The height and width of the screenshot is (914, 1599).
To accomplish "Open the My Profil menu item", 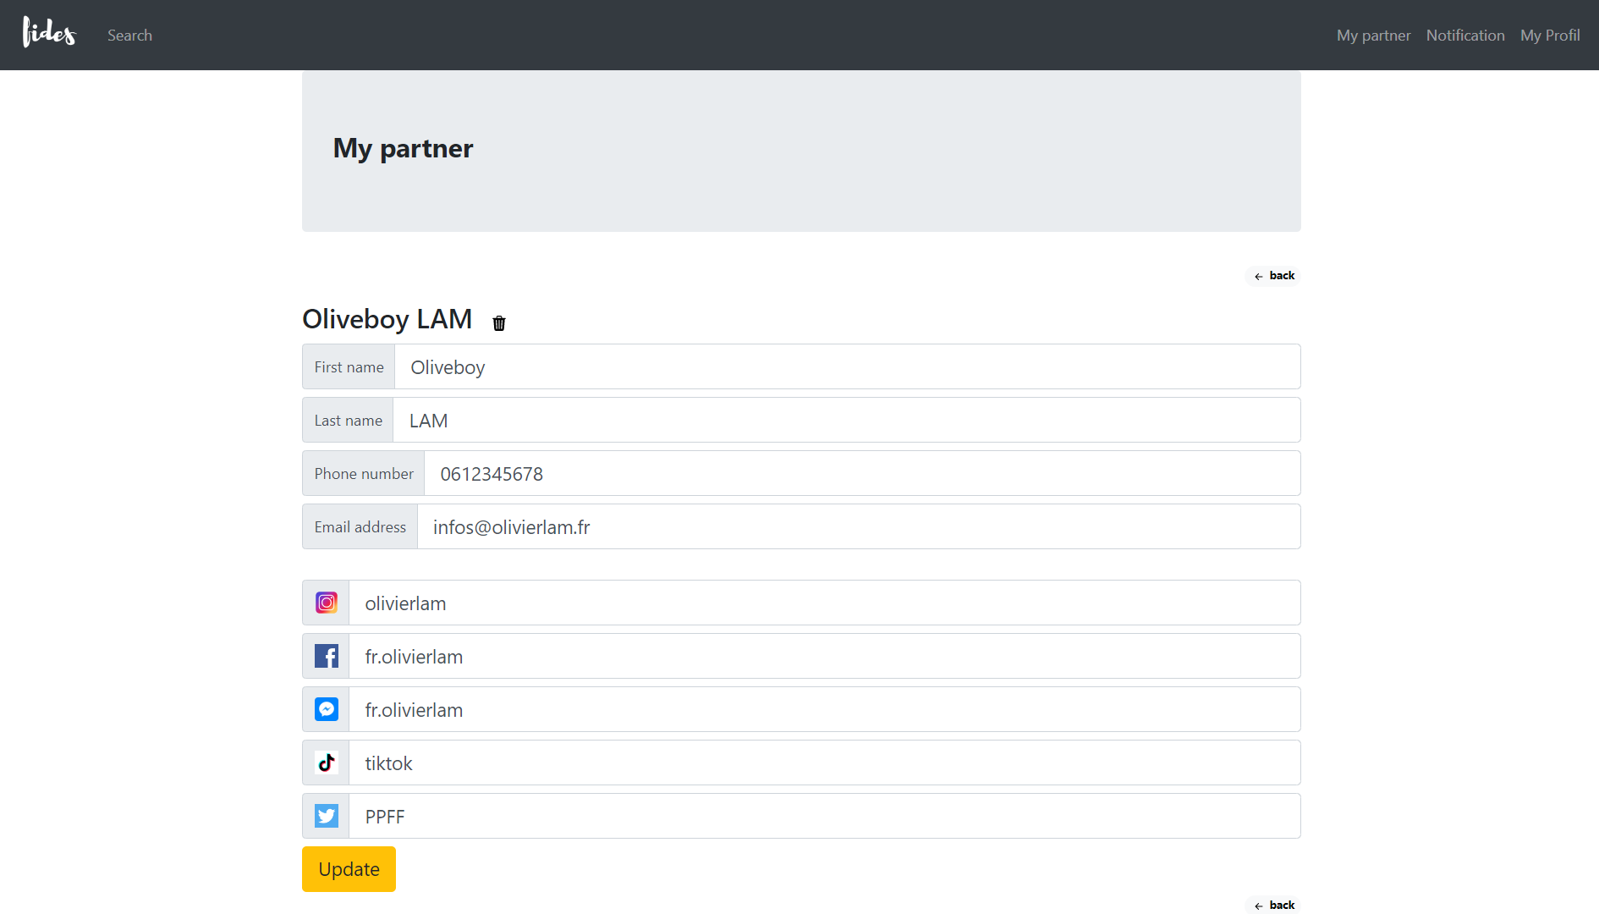I will point(1549,36).
